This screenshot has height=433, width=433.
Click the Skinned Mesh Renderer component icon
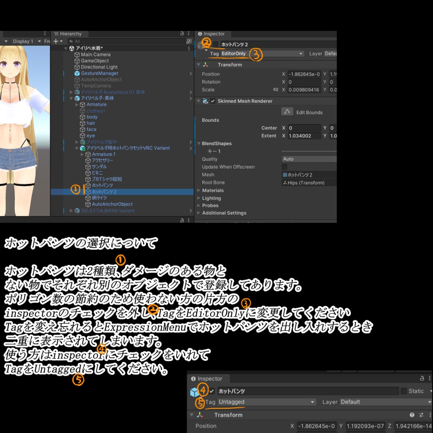[205, 101]
